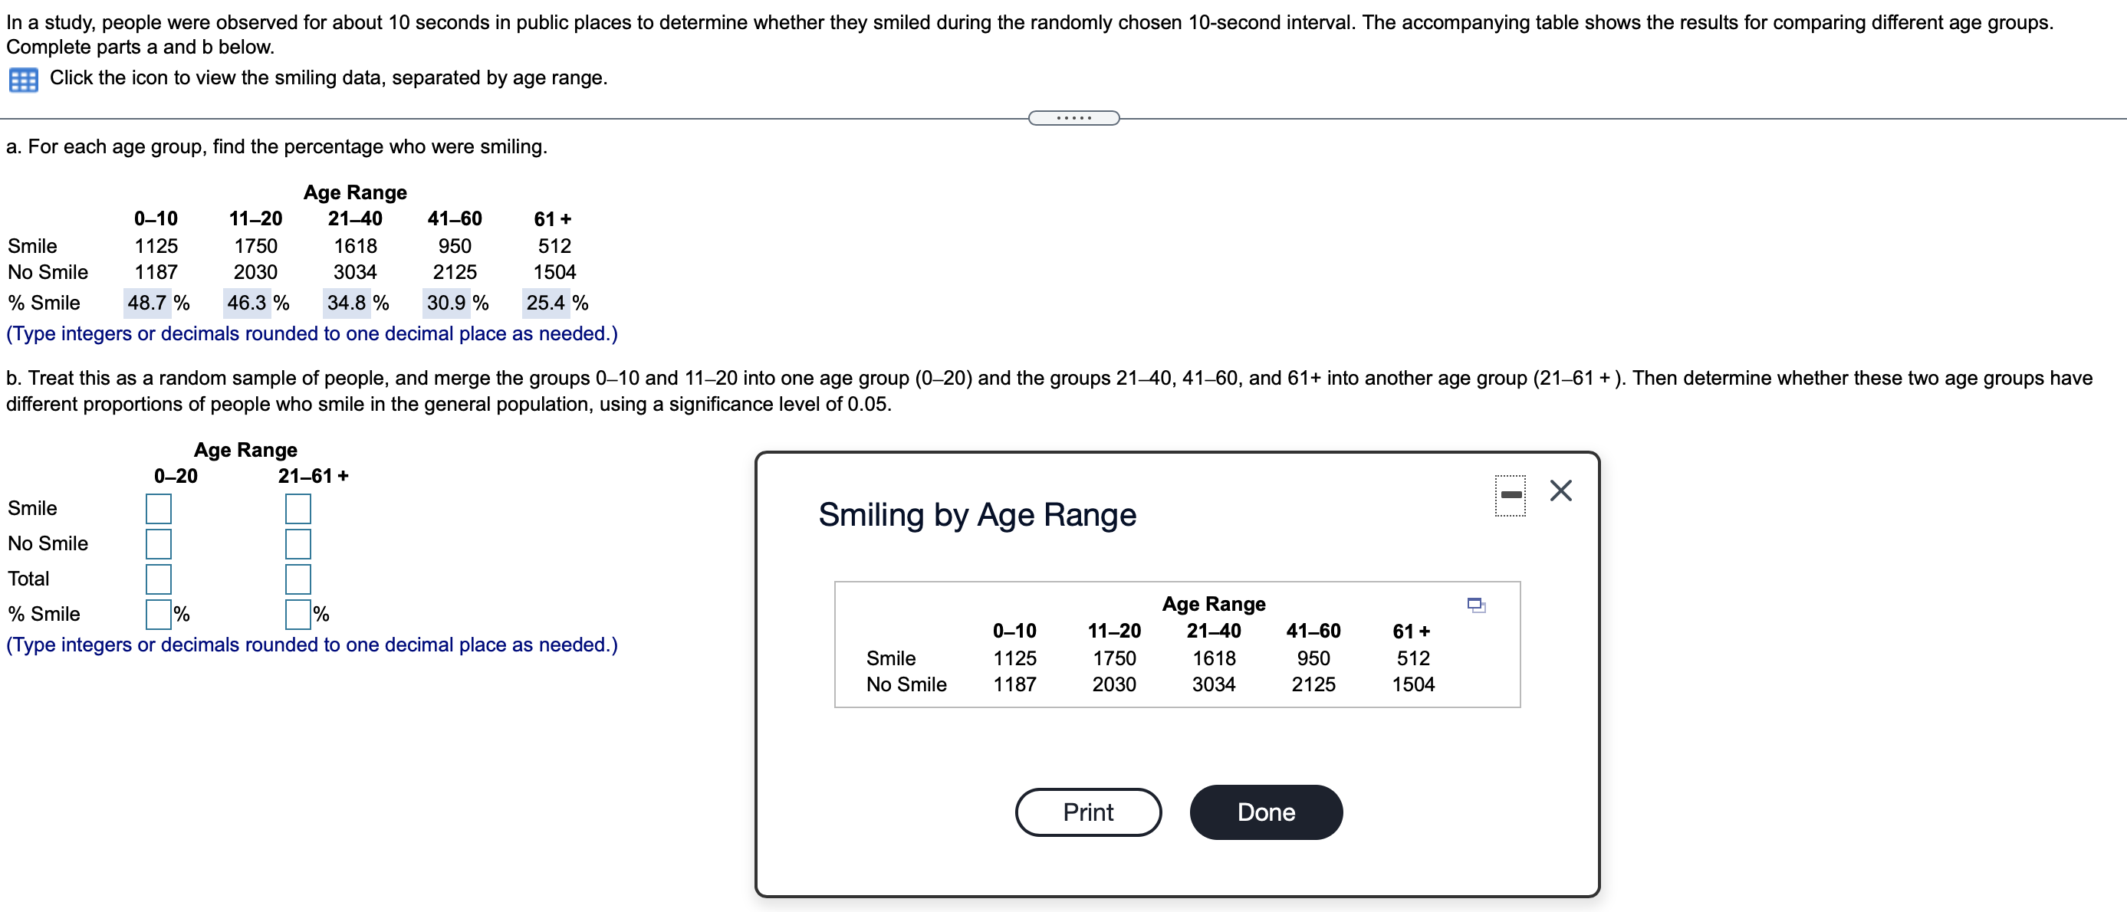Viewport: 2127px width, 912px height.
Task: Click No Smile input for 0–20 group
Action: pos(159,544)
